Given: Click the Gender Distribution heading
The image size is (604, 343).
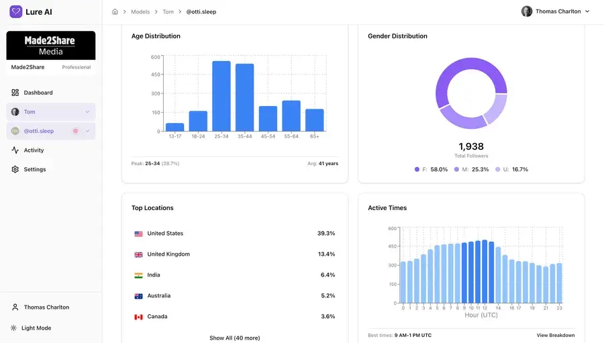Looking at the screenshot, I should coord(397,36).
